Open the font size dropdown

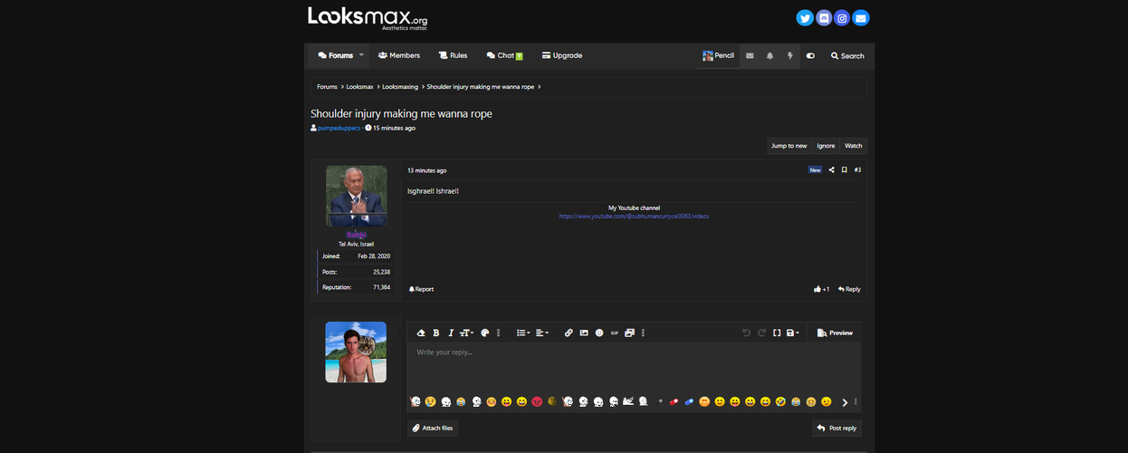tap(466, 333)
